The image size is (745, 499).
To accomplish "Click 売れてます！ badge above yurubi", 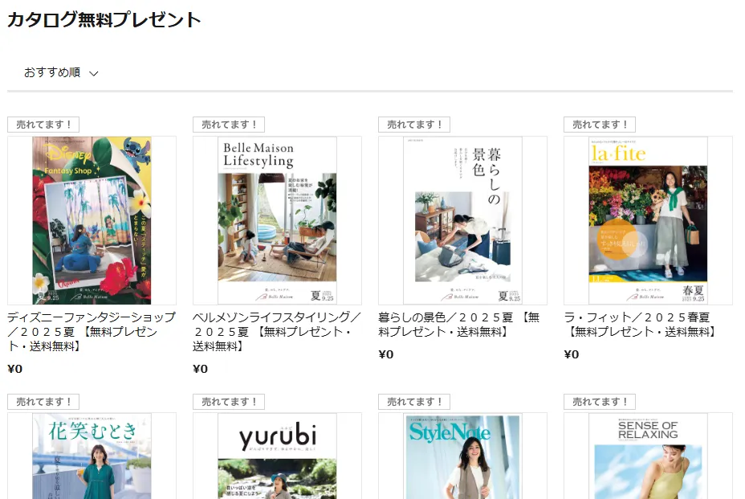I will [229, 402].
